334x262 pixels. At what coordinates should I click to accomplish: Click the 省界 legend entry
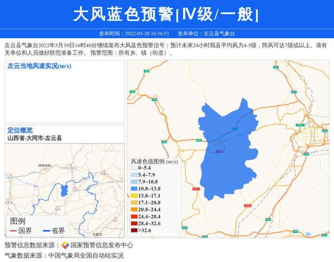pyautogui.click(x=54, y=231)
